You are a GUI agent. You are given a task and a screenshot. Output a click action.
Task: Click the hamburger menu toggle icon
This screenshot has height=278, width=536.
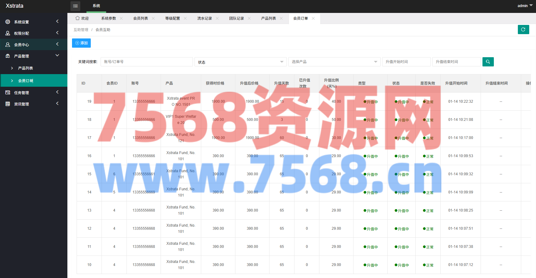tap(75, 6)
